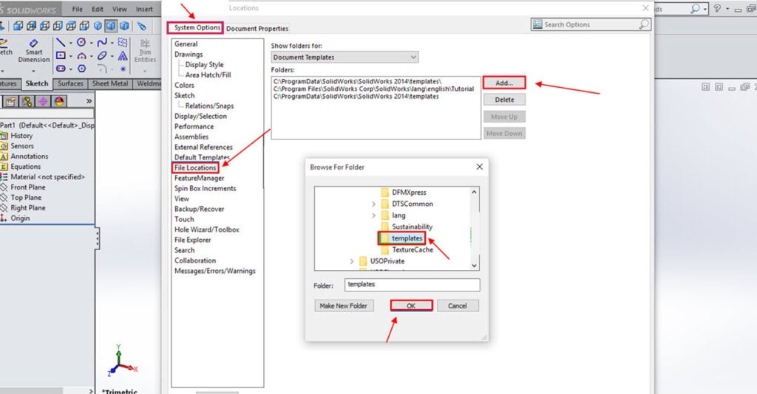Select the DFMXpress folder
The width and height of the screenshot is (757, 394).
click(404, 192)
